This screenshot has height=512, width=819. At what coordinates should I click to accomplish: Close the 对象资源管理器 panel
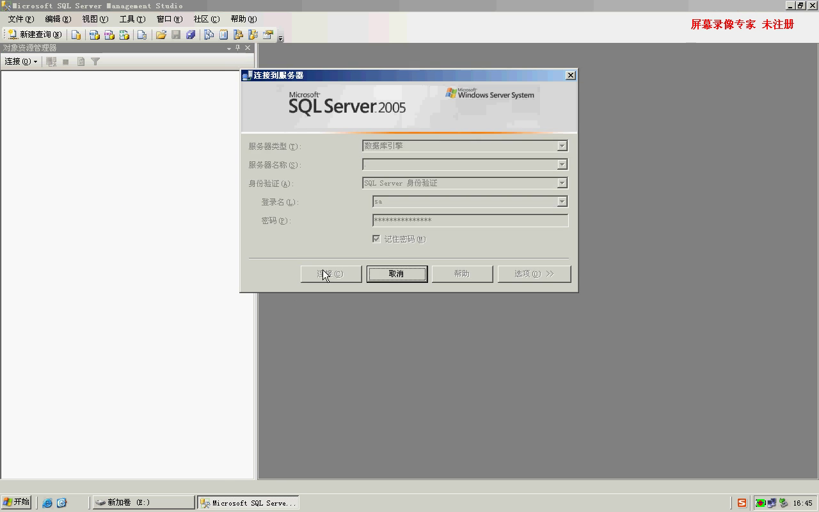[x=248, y=48]
